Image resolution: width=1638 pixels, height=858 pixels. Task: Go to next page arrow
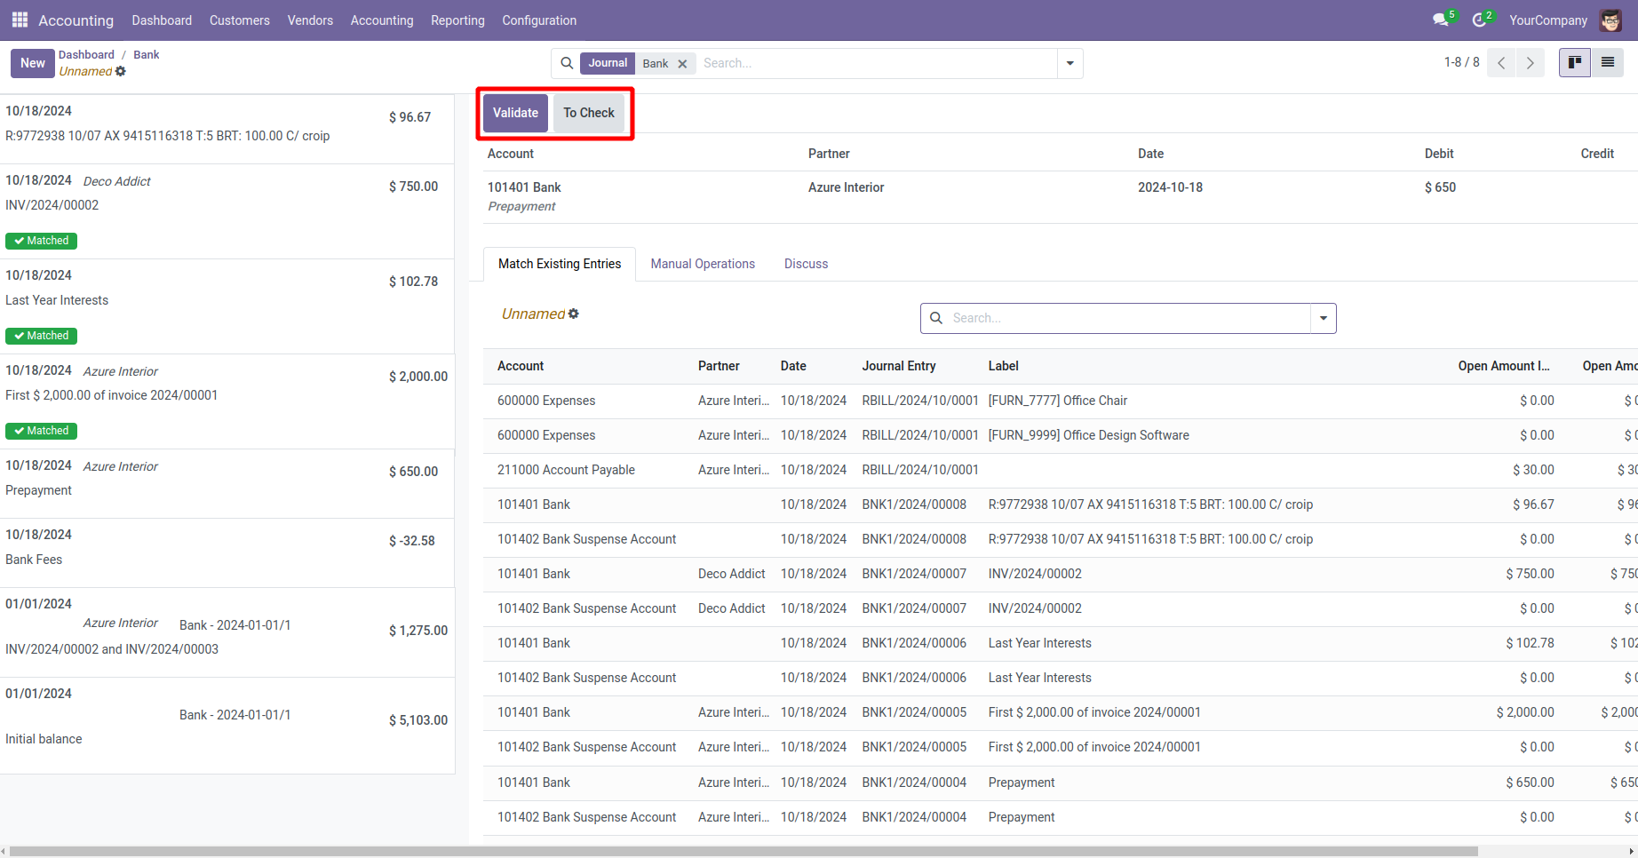(x=1531, y=63)
